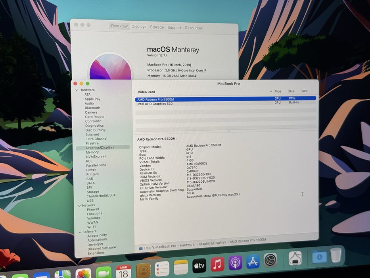The height and width of the screenshot is (278, 370).
Task: Select Graphics/Displays in the sidebar
Action: pyautogui.click(x=103, y=147)
